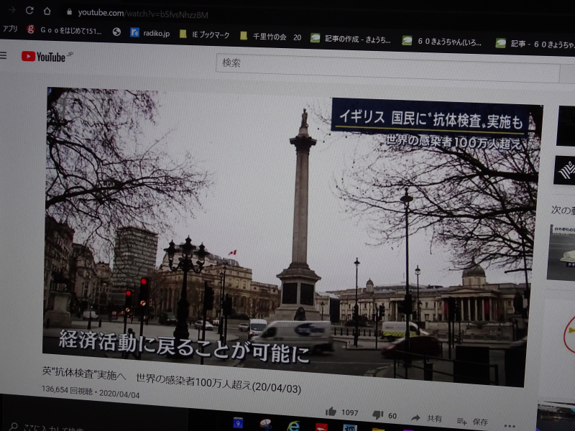
Task: Click the browser forward arrow
Action: click(11, 9)
